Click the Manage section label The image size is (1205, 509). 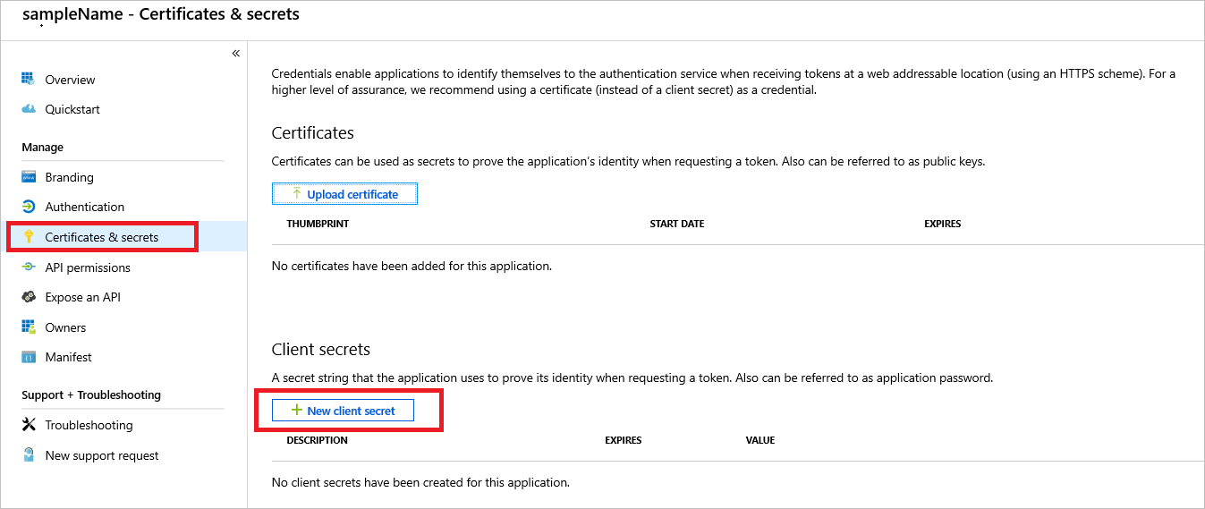pos(42,147)
